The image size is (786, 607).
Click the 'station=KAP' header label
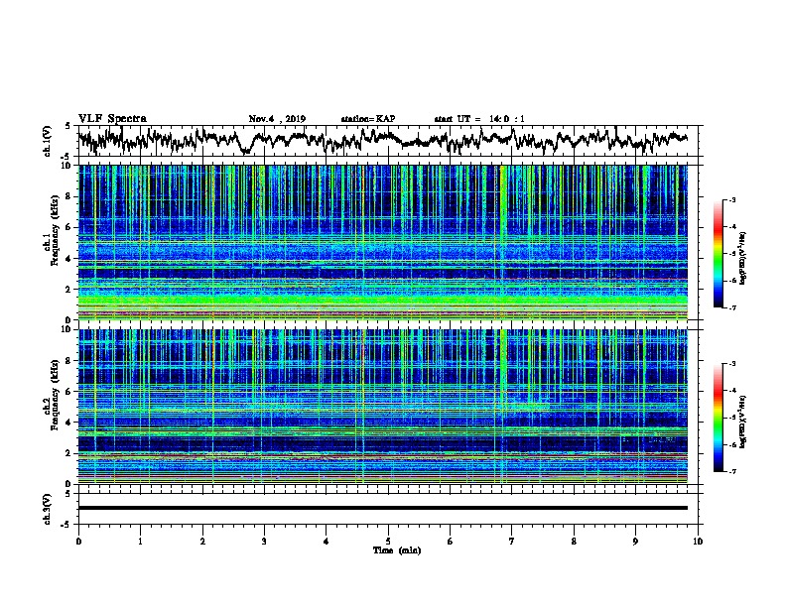click(x=368, y=119)
